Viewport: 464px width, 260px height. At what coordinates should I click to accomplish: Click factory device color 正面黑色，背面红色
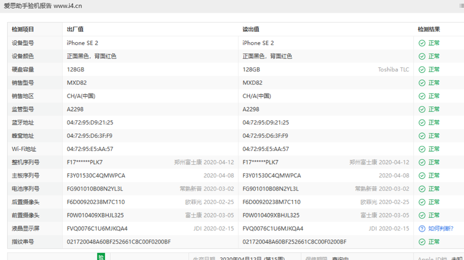pyautogui.click(x=91, y=57)
